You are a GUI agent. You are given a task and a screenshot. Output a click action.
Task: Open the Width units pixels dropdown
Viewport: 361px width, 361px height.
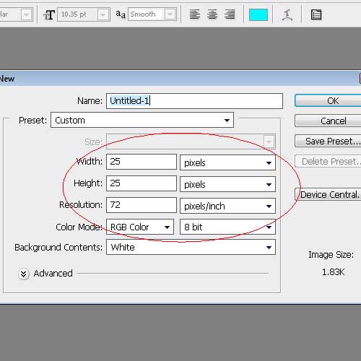[x=227, y=162]
